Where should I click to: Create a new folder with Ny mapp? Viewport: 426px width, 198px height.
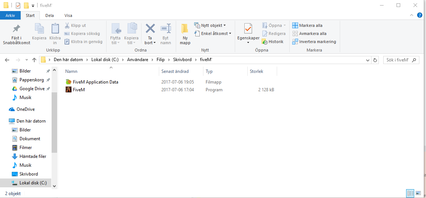pyautogui.click(x=185, y=35)
